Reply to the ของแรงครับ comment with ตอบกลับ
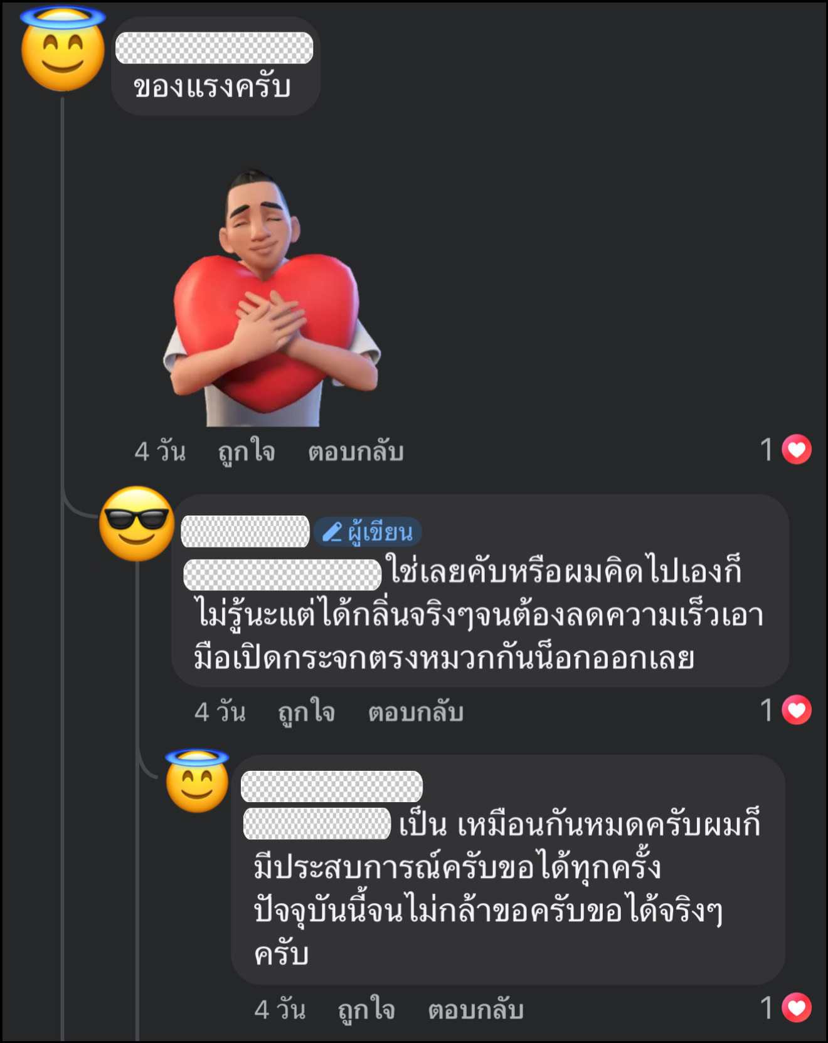 click(356, 452)
